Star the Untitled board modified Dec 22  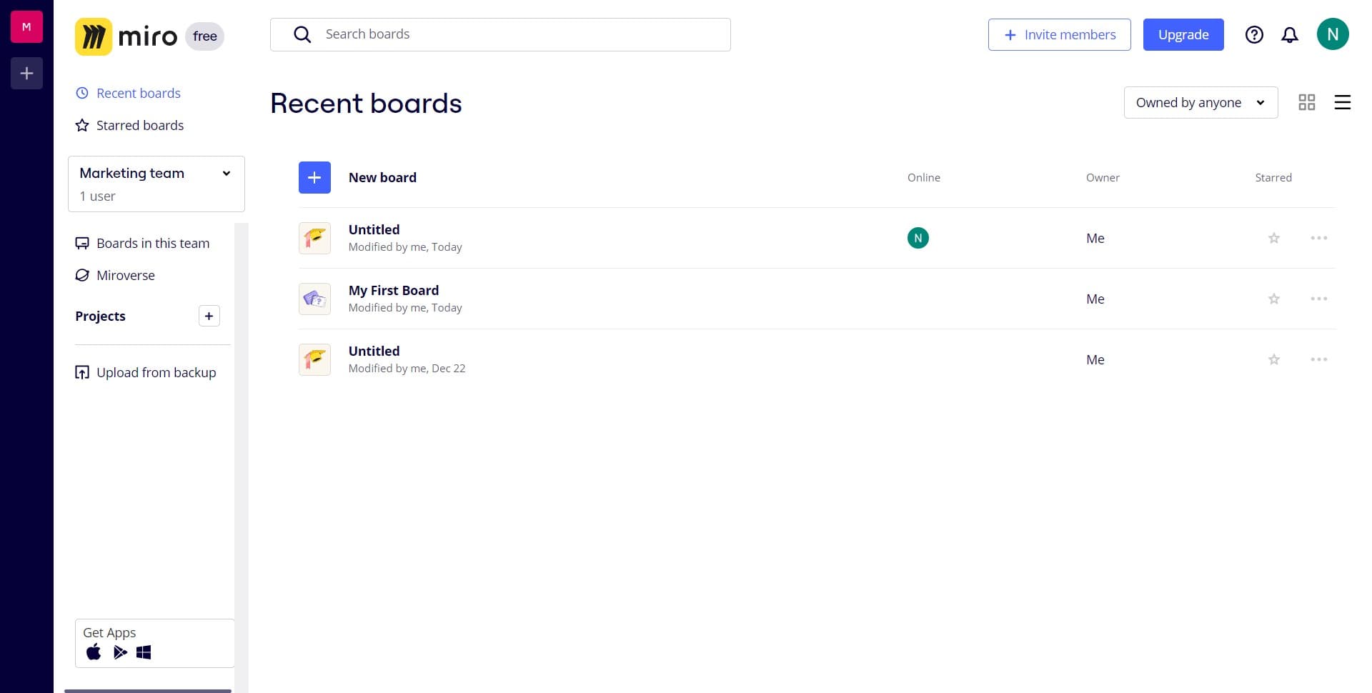click(1273, 359)
